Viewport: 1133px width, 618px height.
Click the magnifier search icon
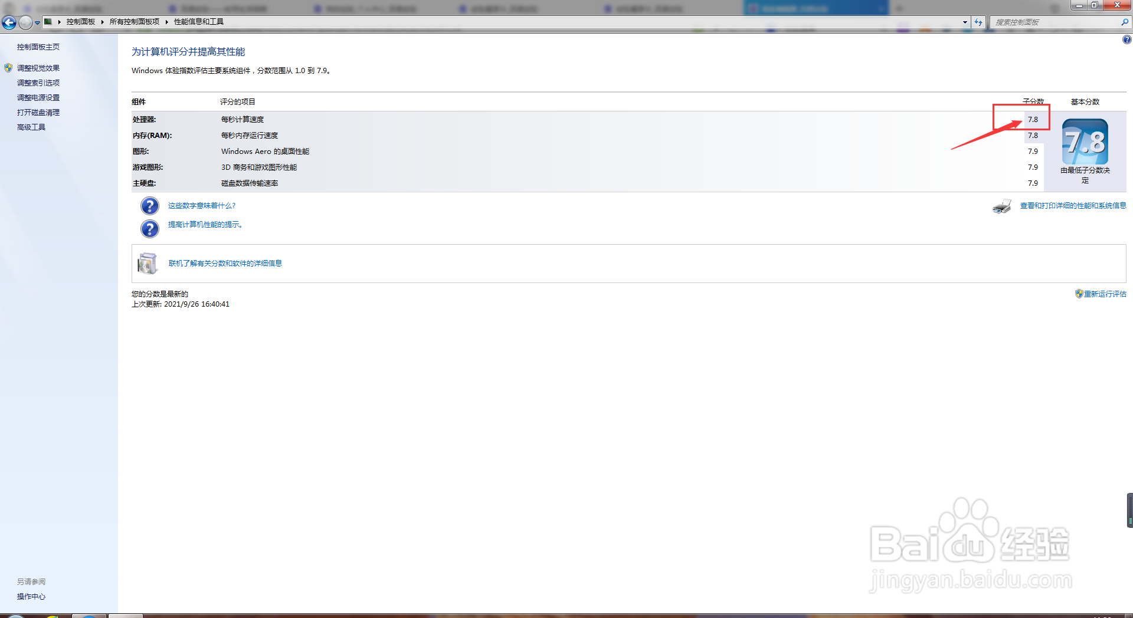(1125, 22)
